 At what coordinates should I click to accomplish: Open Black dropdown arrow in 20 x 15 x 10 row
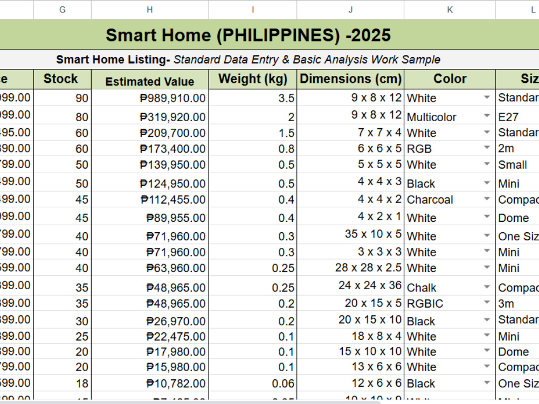(487, 320)
